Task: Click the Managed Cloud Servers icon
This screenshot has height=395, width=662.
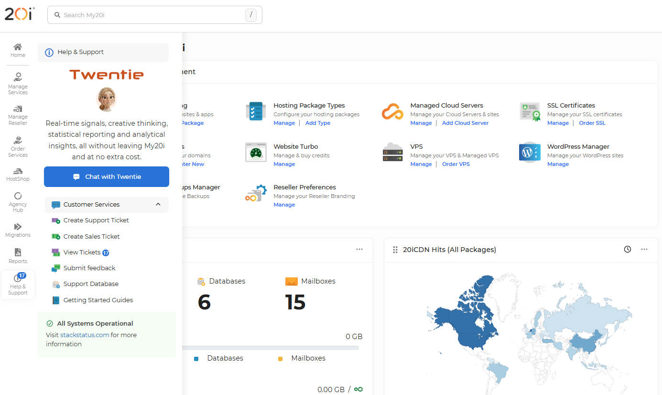Action: point(392,111)
